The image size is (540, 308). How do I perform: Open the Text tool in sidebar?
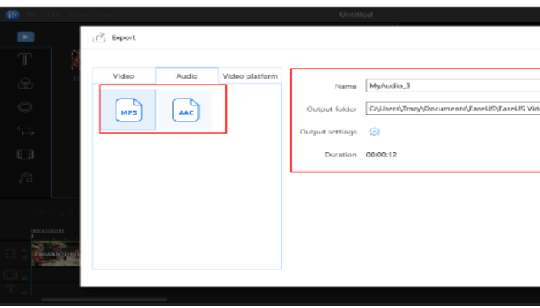[x=25, y=59]
